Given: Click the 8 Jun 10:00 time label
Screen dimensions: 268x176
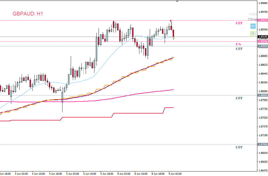Looking at the screenshot, I should (141, 174).
